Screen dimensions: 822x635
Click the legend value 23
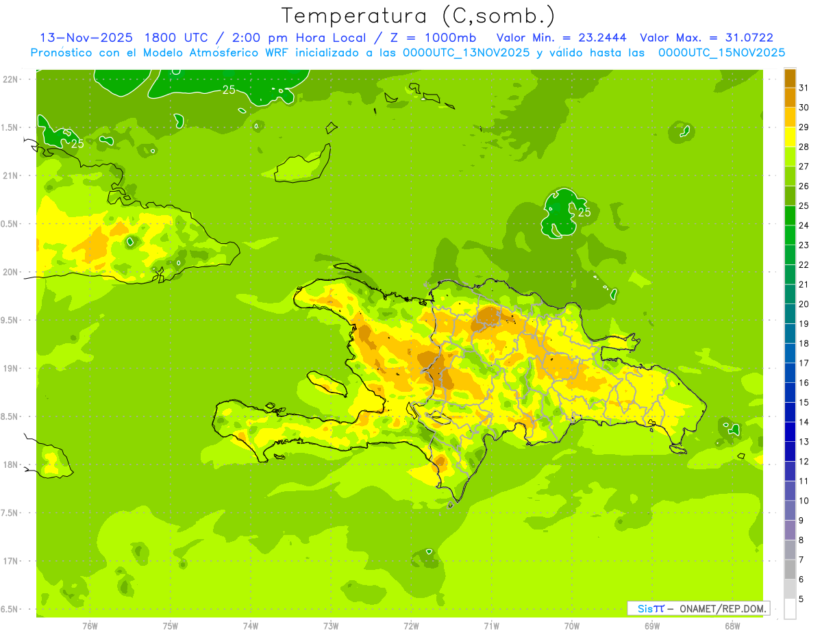[x=804, y=245]
